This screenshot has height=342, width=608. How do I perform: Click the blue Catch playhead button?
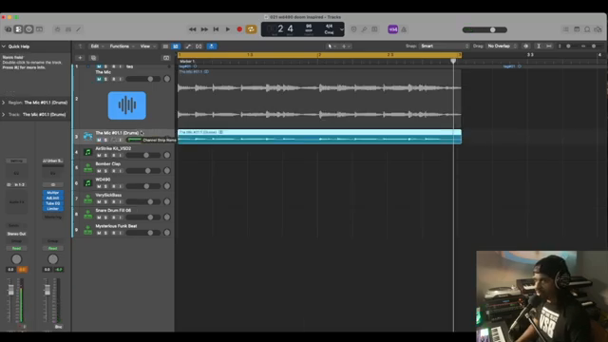(212, 47)
